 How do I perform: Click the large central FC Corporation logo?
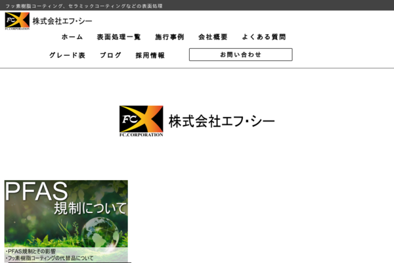click(141, 121)
